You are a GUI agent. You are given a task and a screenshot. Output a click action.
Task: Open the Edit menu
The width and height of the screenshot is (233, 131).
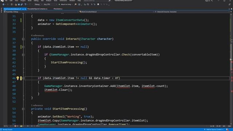11,1
